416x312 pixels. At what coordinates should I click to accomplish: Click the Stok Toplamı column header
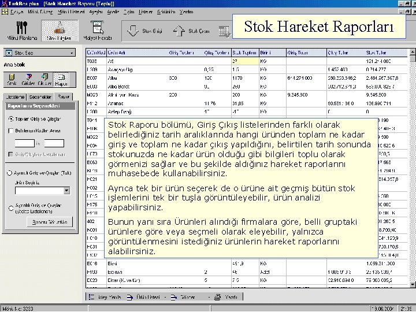pyautogui.click(x=245, y=53)
